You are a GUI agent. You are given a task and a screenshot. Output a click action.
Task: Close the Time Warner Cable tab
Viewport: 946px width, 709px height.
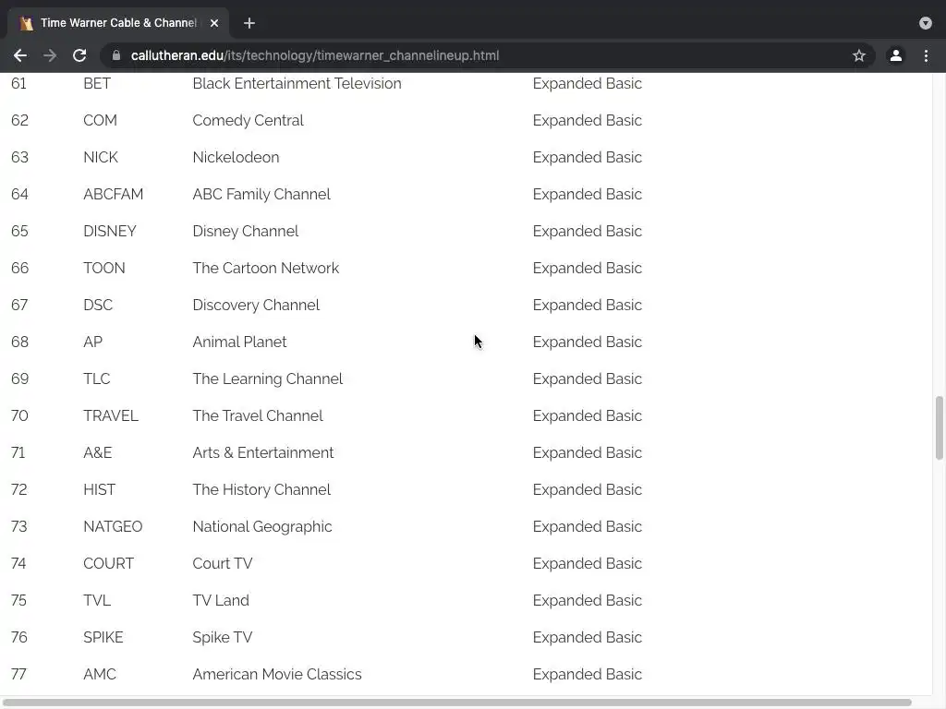point(214,23)
